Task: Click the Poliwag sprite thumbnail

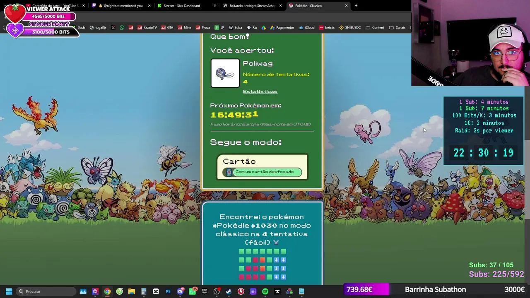Action: tap(225, 73)
